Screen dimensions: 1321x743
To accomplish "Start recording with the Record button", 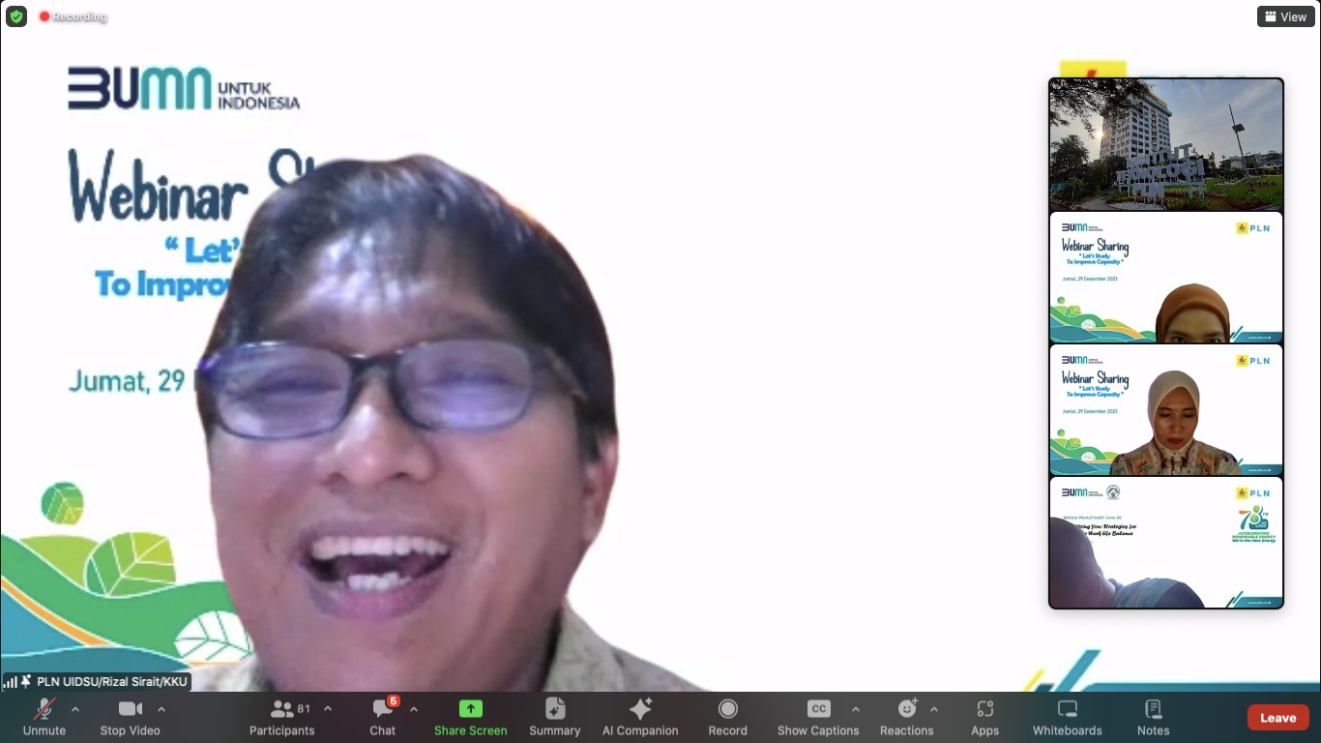I will point(727,717).
